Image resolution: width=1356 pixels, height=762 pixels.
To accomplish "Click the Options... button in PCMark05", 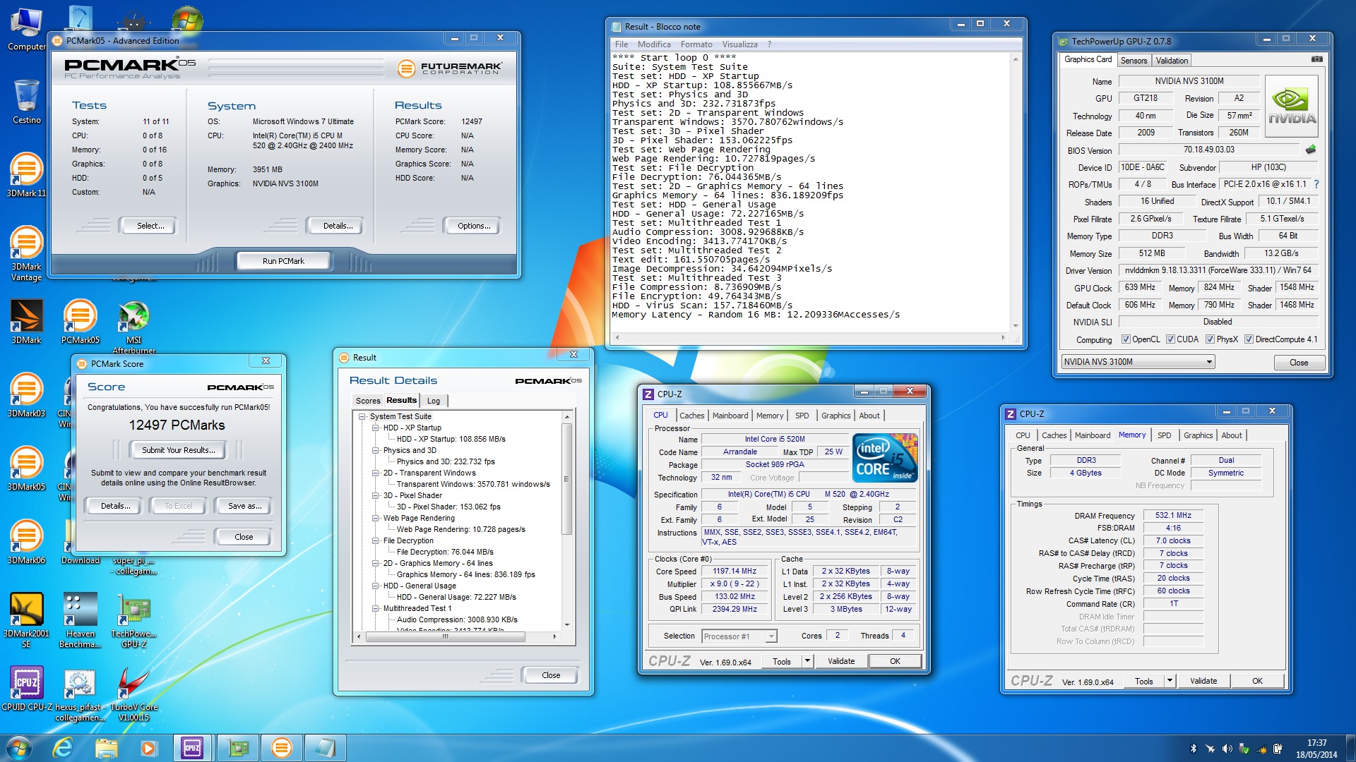I will click(473, 226).
